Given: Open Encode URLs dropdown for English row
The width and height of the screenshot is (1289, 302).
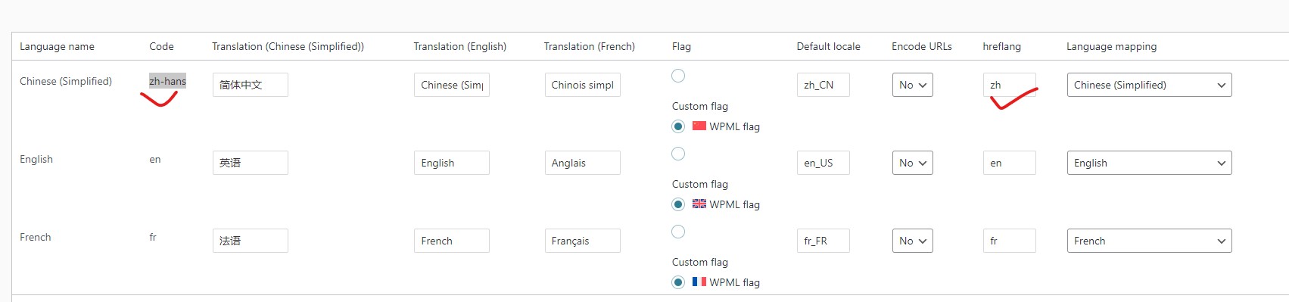Looking at the screenshot, I should (x=912, y=163).
